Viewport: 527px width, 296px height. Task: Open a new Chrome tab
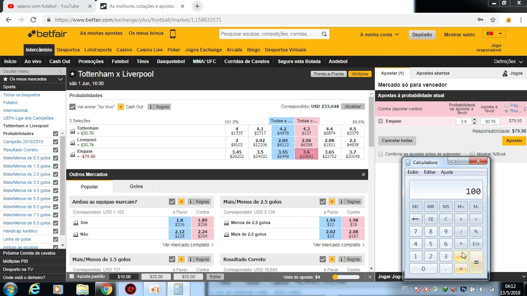pos(197,6)
